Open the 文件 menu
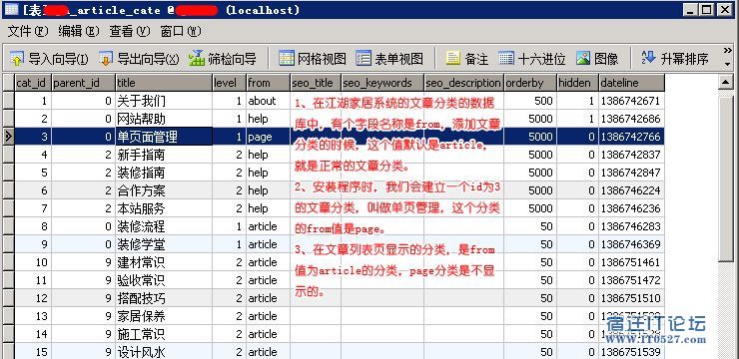 coord(28,32)
